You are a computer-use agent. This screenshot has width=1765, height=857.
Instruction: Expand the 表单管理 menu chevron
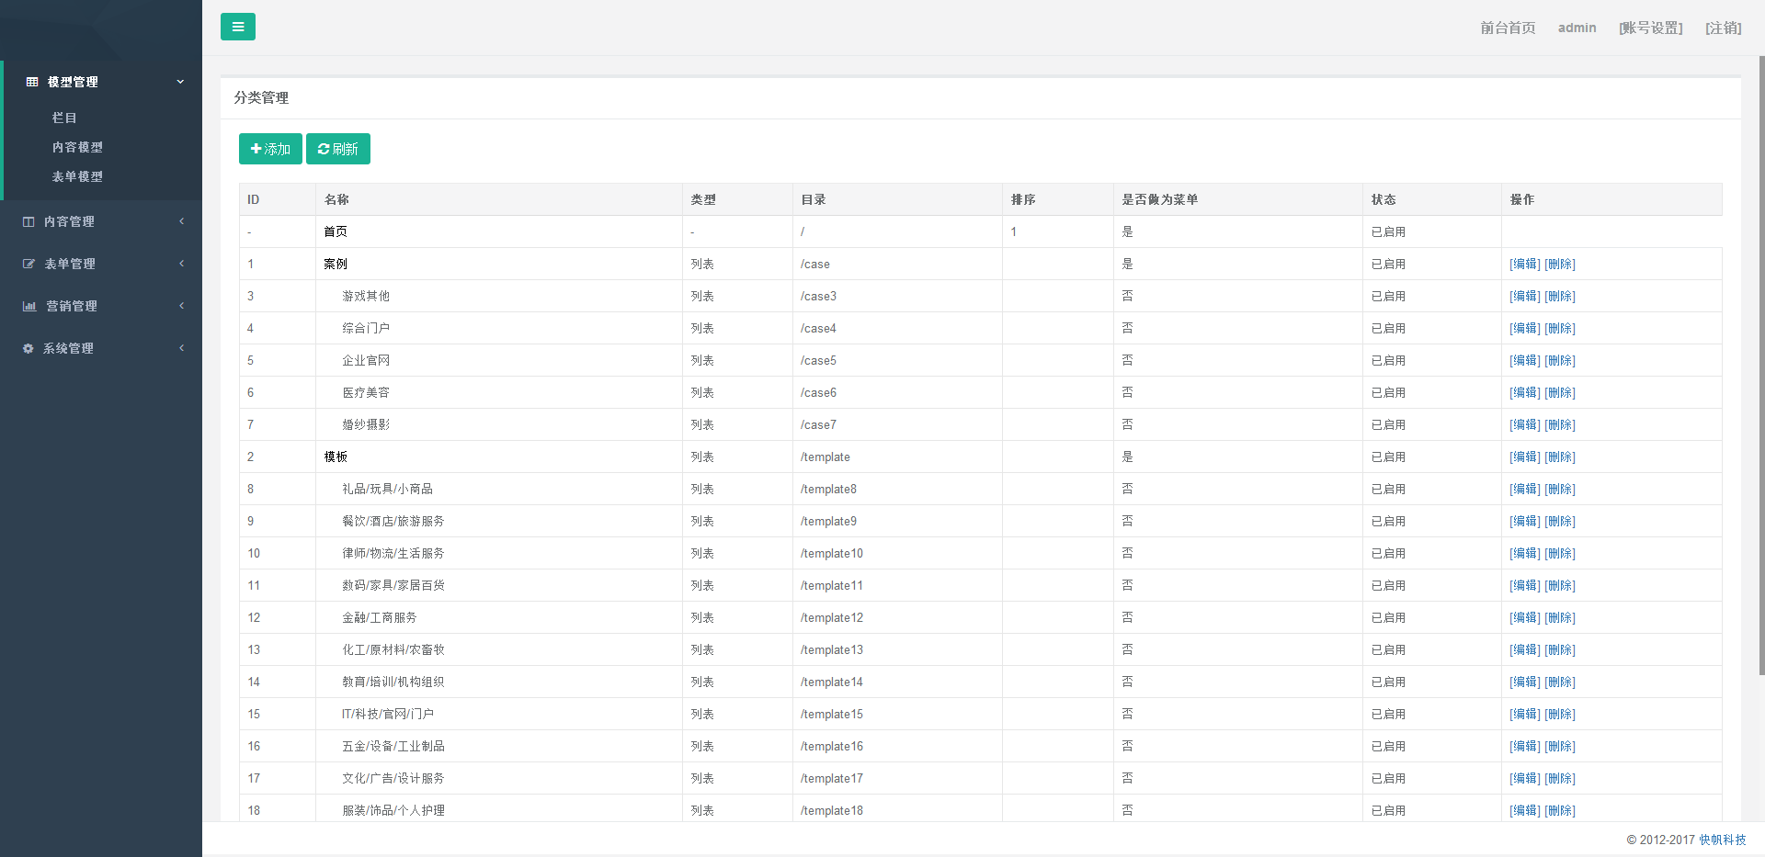181,264
